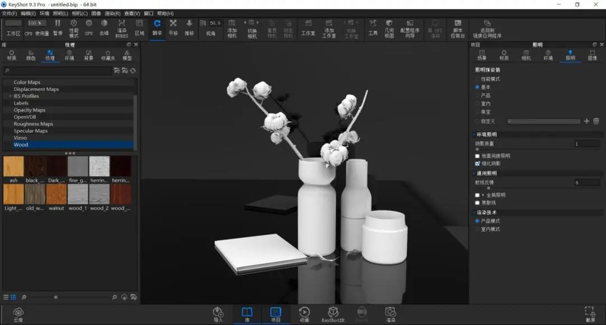The image size is (606, 325).
Task: Open the Render dialog icon
Action: click(391, 314)
